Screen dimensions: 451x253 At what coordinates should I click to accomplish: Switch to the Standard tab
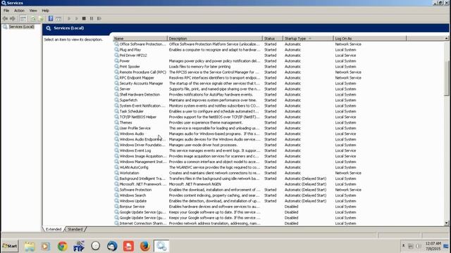click(x=75, y=229)
